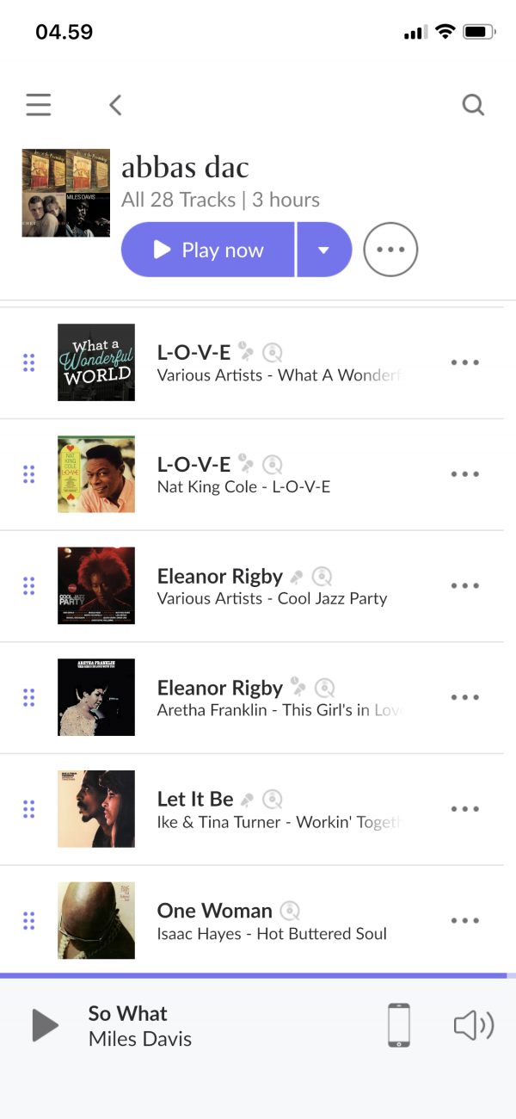
Task: Open the search magnifier icon
Action: [473, 105]
